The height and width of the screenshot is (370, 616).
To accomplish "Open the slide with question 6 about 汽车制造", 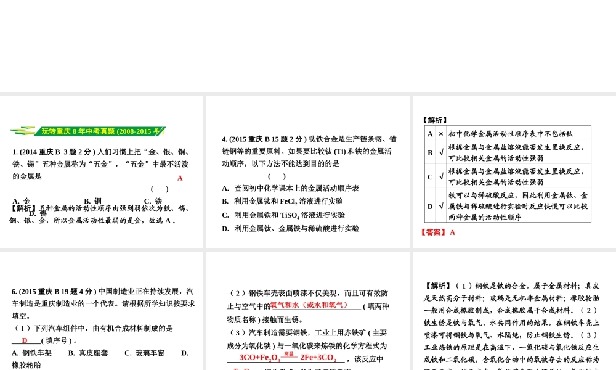I will coord(102,311).
